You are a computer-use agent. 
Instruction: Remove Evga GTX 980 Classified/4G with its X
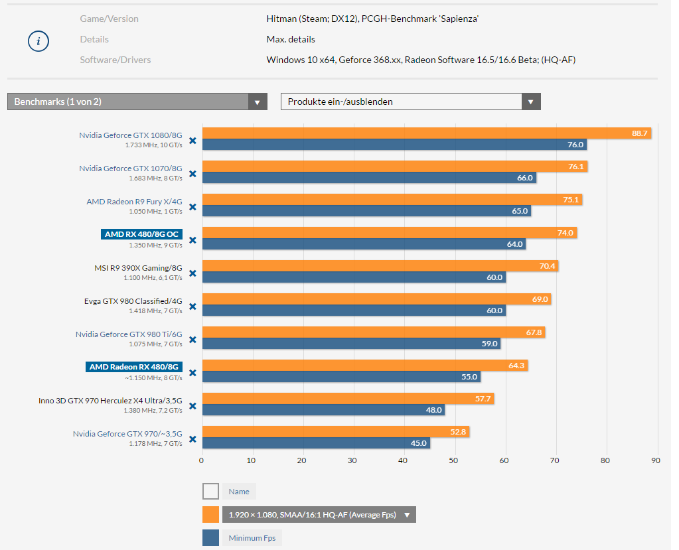[192, 307]
